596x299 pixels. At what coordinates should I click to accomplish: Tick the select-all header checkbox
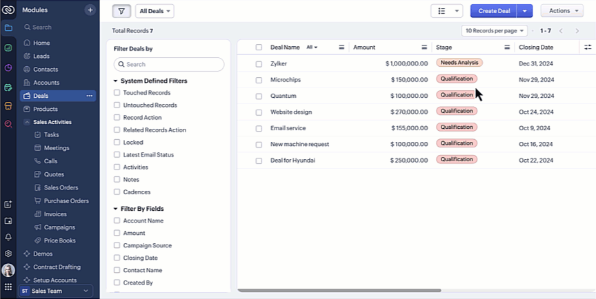[259, 48]
